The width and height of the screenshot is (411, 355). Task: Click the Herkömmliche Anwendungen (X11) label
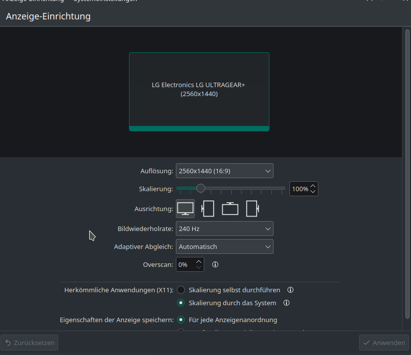(x=119, y=290)
